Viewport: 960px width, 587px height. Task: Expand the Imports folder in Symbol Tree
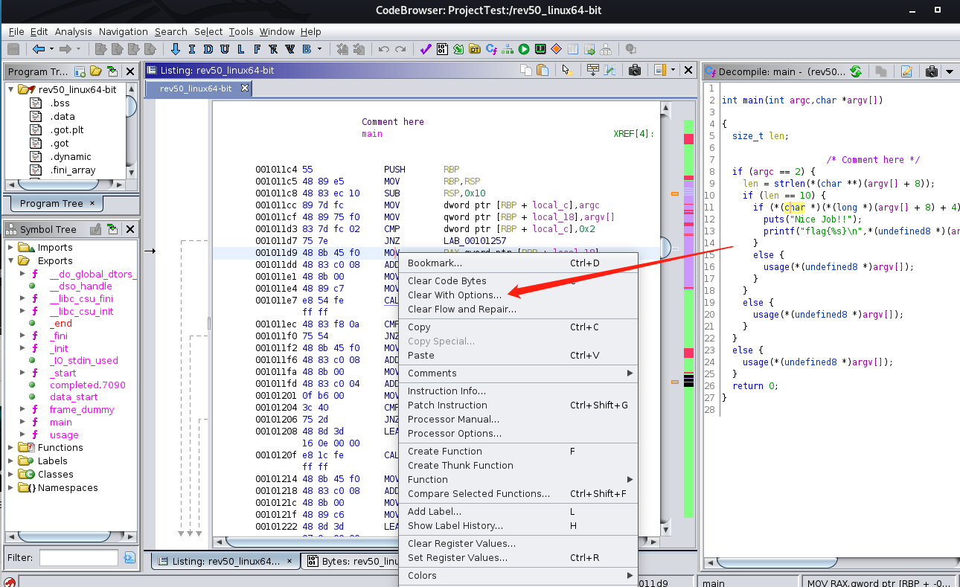click(12, 248)
